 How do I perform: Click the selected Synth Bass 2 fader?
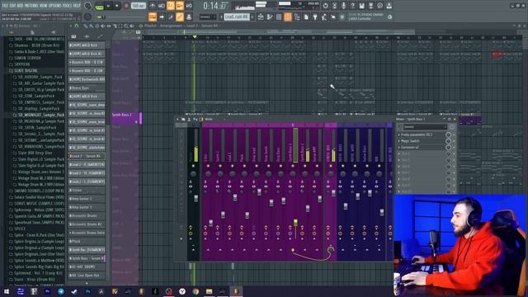295,222
